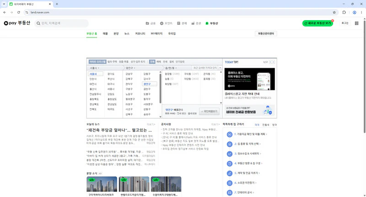Image resolution: width=366 pixels, height=197 pixels.
Task: Expand 공지사항 더보기 link
Action: [215, 124]
